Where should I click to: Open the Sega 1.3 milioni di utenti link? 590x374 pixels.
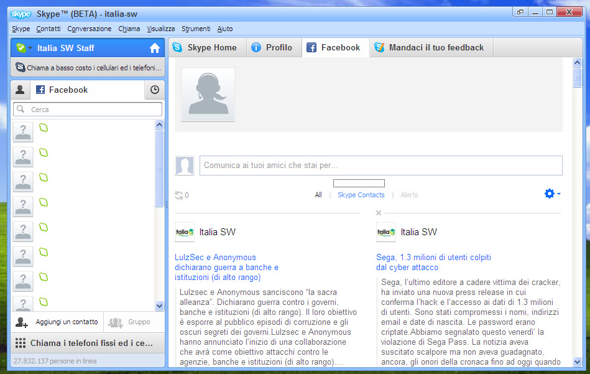pos(433,262)
